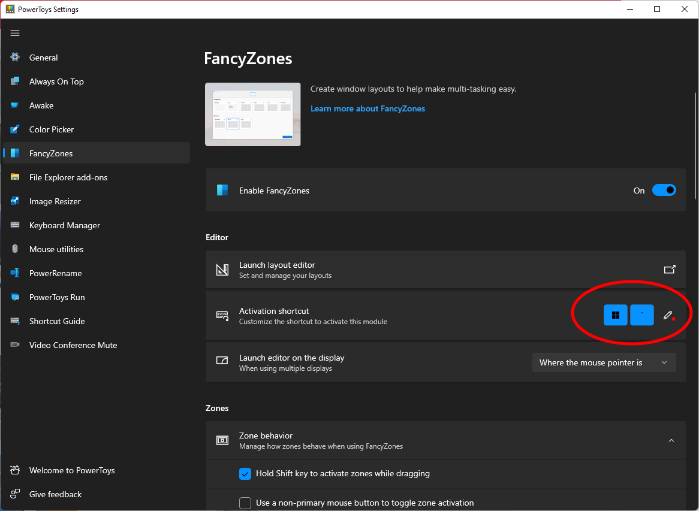Open the launch editor display dropdown
This screenshot has height=511, width=699.
(603, 362)
